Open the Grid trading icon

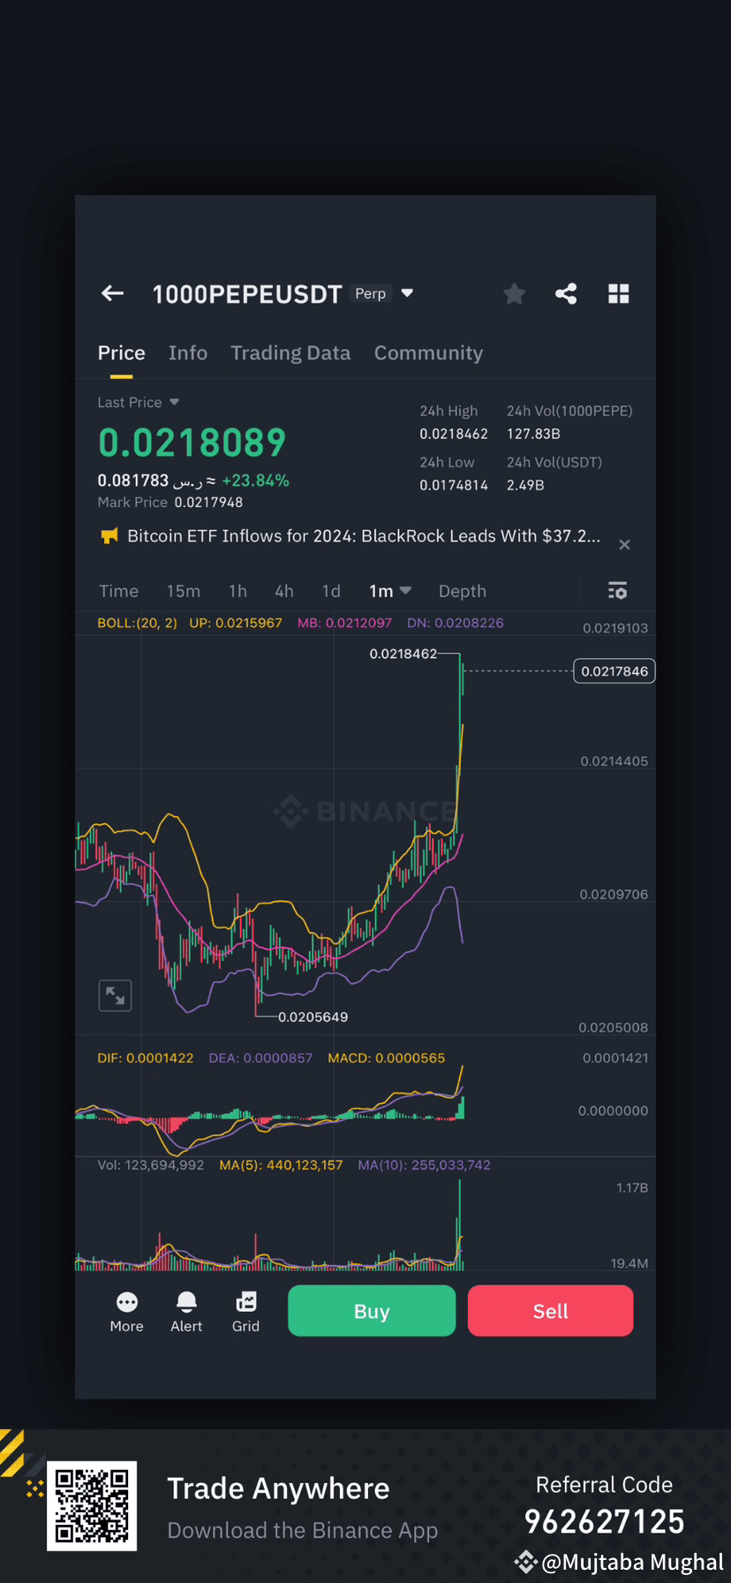pos(246,1302)
